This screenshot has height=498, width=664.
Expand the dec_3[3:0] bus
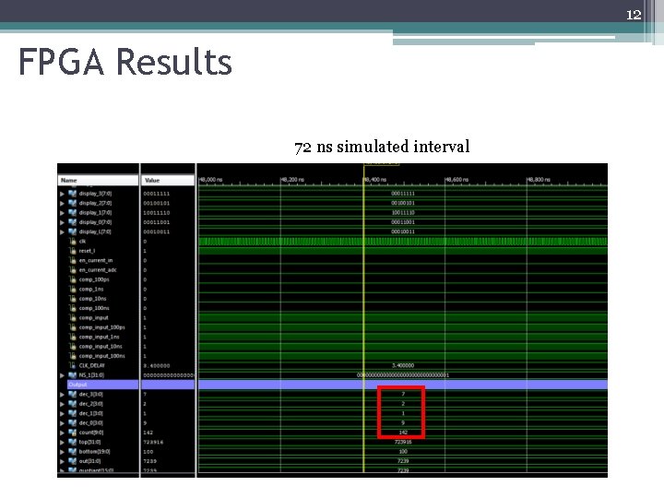63,395
